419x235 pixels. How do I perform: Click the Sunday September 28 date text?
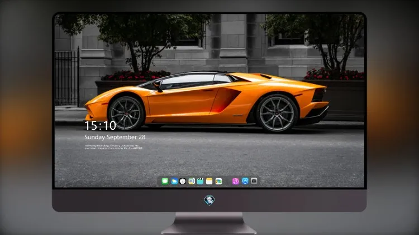(115, 137)
